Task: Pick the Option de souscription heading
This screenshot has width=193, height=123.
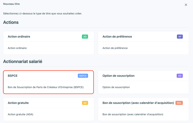Action: click(118, 76)
